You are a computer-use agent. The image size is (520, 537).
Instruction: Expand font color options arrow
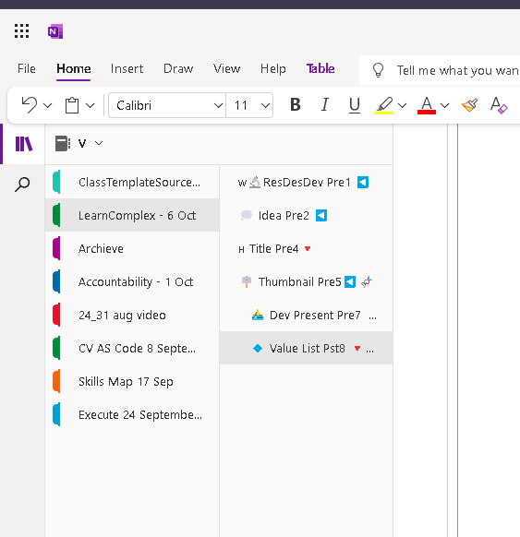pos(444,105)
